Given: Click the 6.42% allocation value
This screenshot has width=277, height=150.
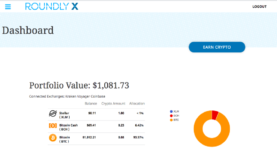Looking at the screenshot, I should (x=139, y=125).
